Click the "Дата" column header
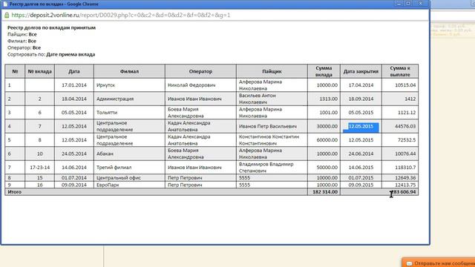The width and height of the screenshot is (475, 267). coord(74,71)
